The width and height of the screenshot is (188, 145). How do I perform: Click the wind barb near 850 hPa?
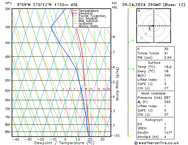(x=130, y=131)
